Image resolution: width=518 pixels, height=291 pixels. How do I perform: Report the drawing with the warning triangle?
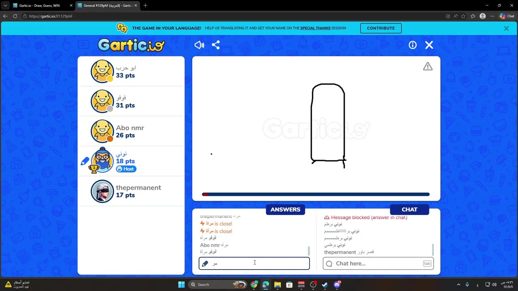click(428, 66)
